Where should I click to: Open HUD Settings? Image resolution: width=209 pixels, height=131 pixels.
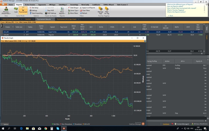click(50, 13)
